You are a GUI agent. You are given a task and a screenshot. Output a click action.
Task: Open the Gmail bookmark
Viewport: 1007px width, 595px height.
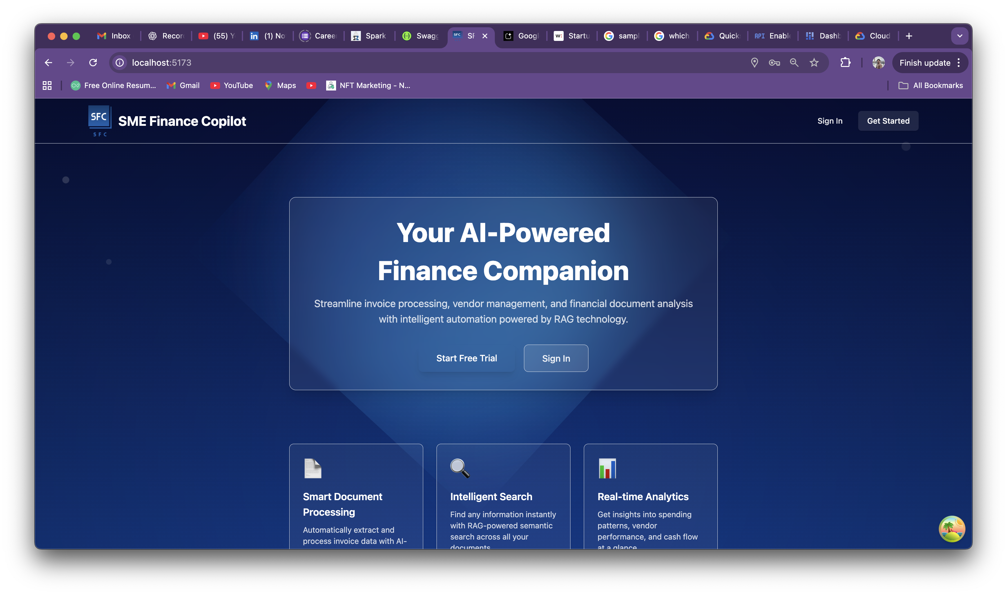click(x=183, y=86)
